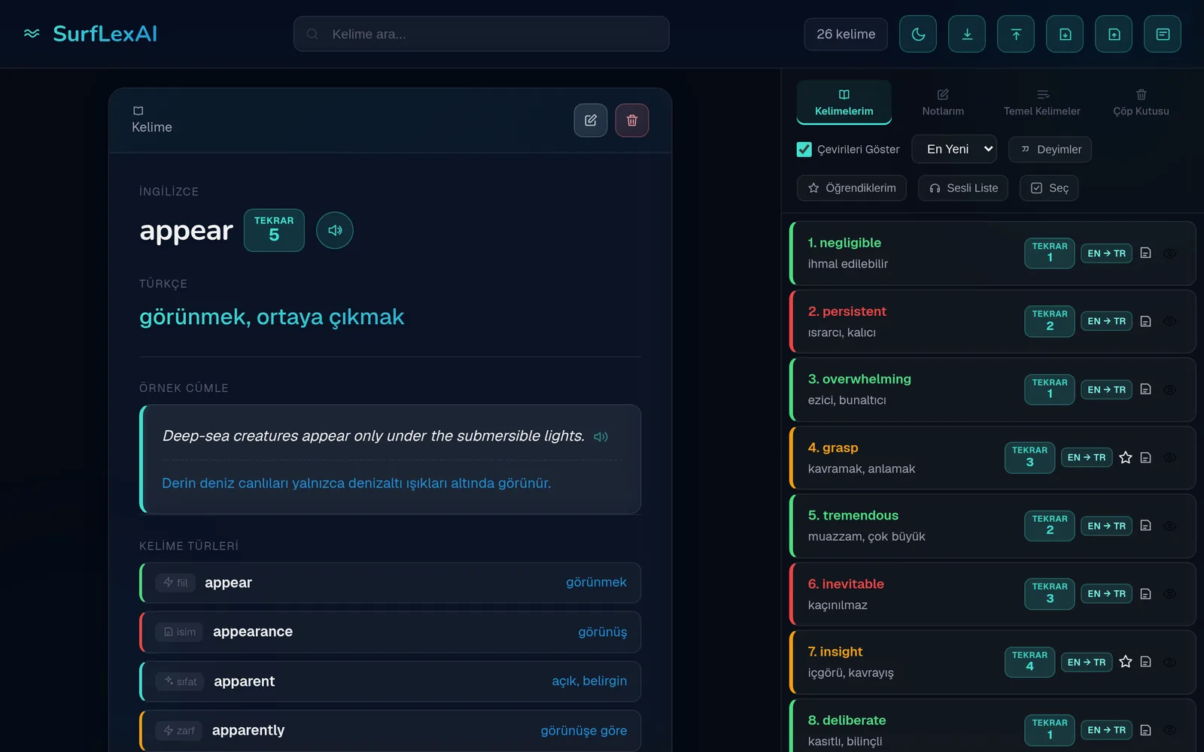Click the Deyimler button

pos(1050,149)
